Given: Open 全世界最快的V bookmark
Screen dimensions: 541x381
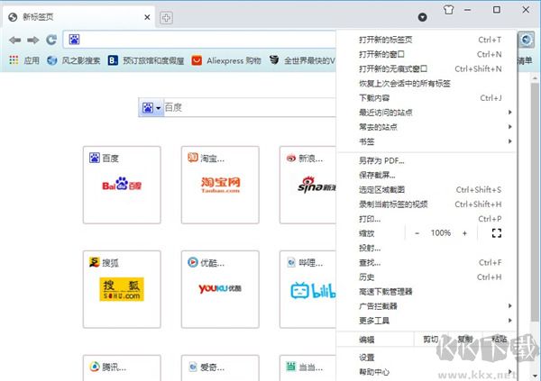Looking at the screenshot, I should click(302, 60).
